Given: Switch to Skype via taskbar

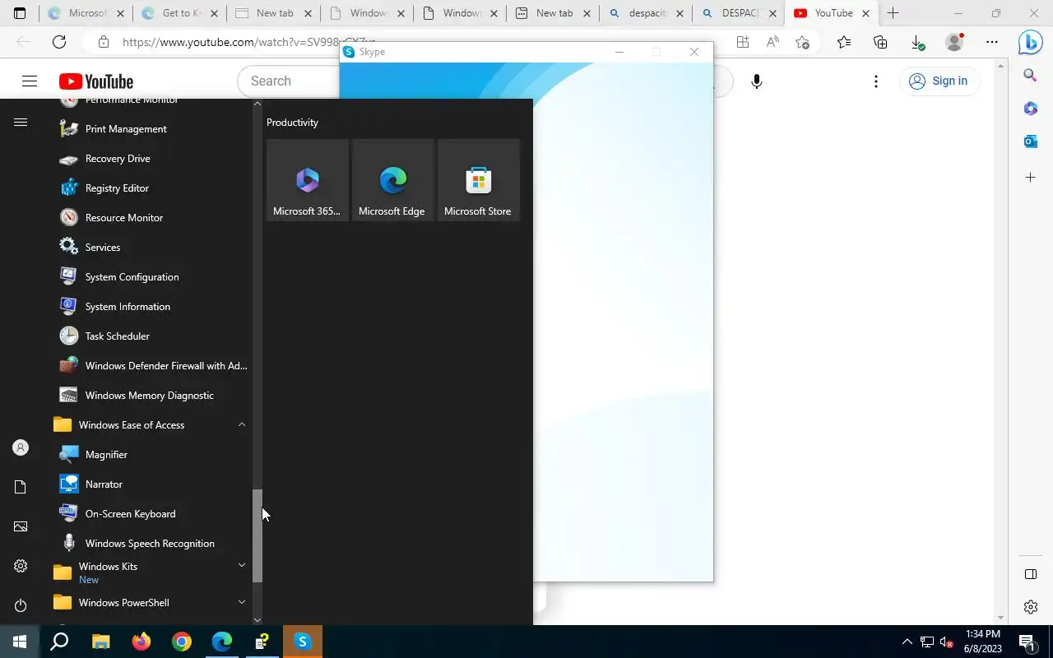Looking at the screenshot, I should pos(303,642).
